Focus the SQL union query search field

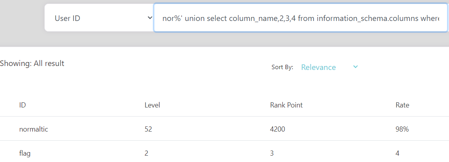point(301,18)
